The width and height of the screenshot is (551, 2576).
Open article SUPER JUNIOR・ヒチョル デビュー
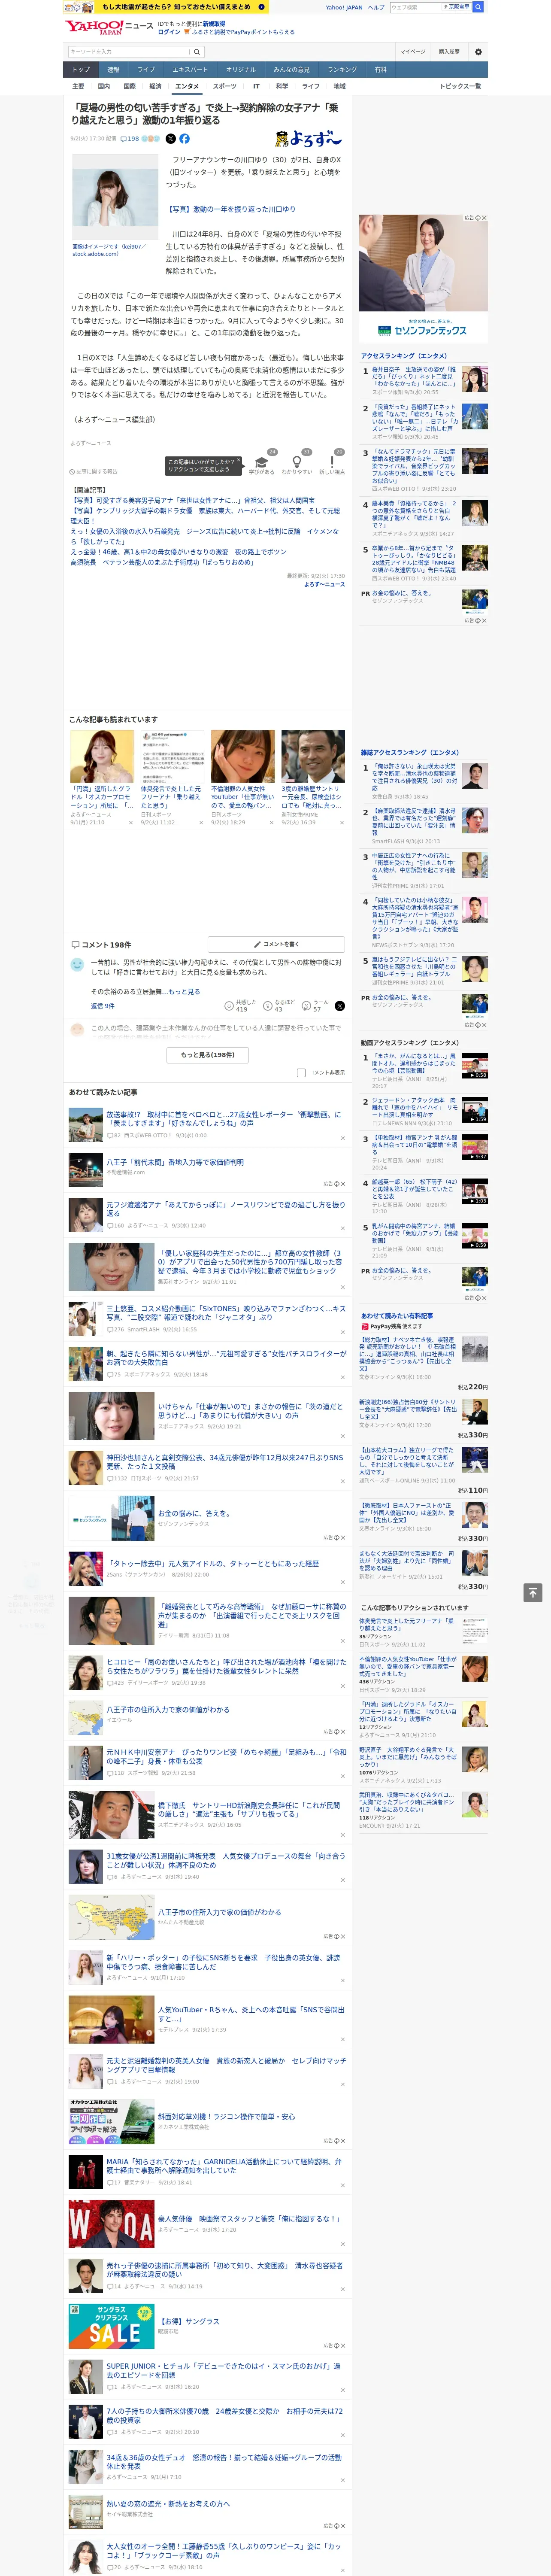tap(223, 2371)
